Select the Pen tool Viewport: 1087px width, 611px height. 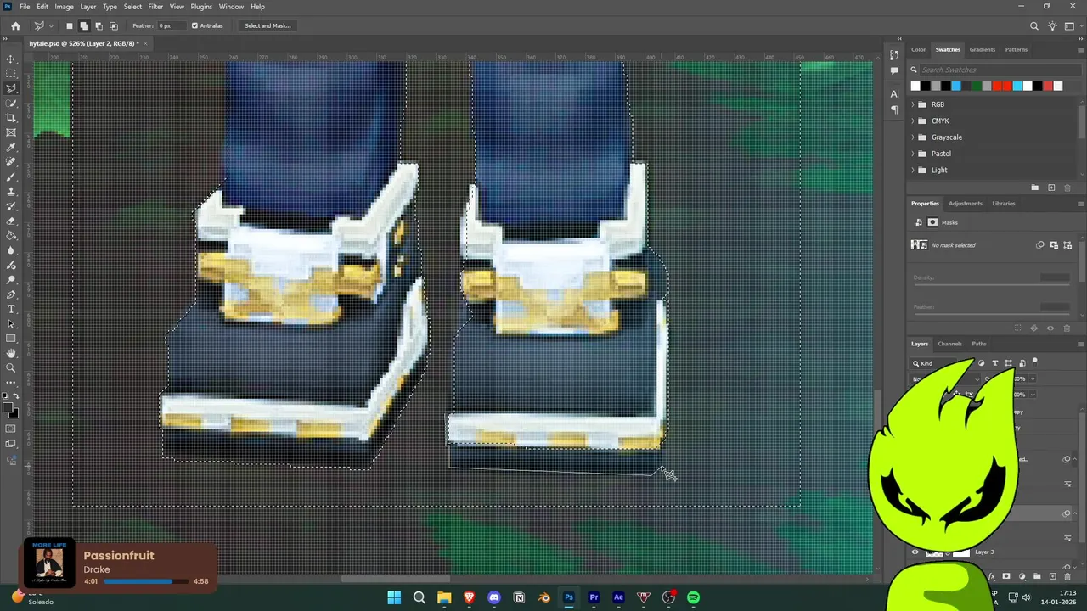click(x=11, y=294)
